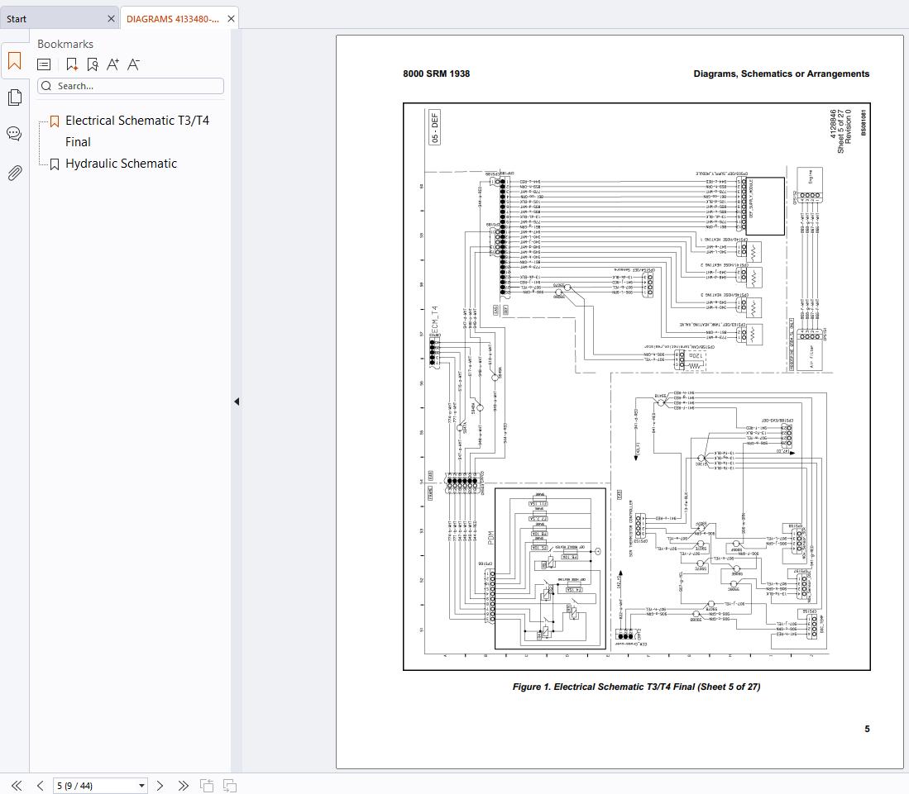909x794 pixels.
Task: Open bookmark options list icon
Action: pyautogui.click(x=44, y=64)
